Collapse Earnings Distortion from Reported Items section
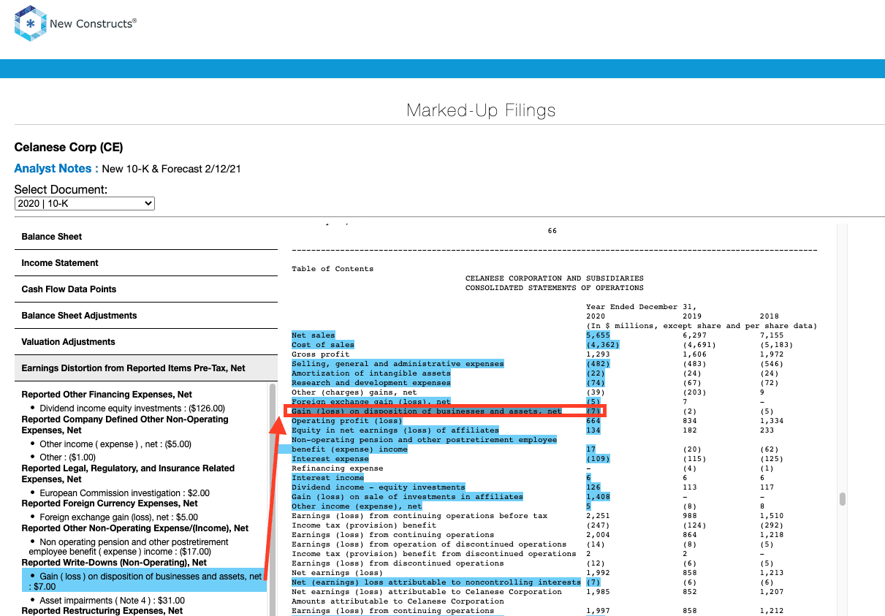Image resolution: width=885 pixels, height=616 pixels. pos(145,368)
